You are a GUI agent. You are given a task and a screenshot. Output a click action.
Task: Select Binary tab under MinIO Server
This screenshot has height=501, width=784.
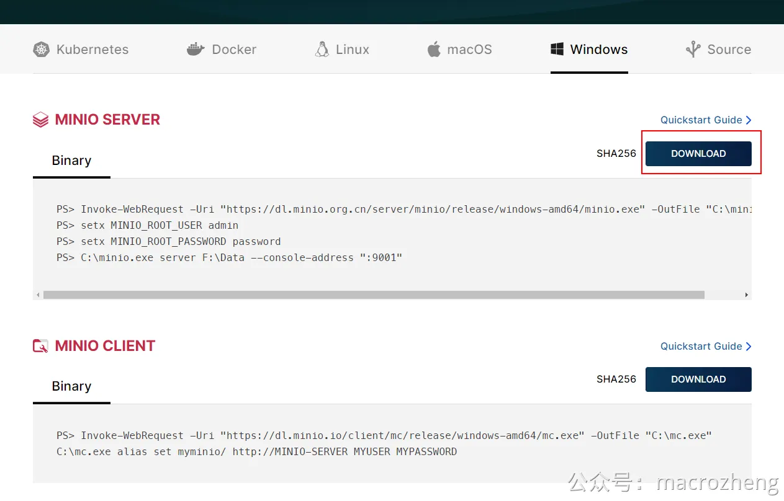point(71,161)
